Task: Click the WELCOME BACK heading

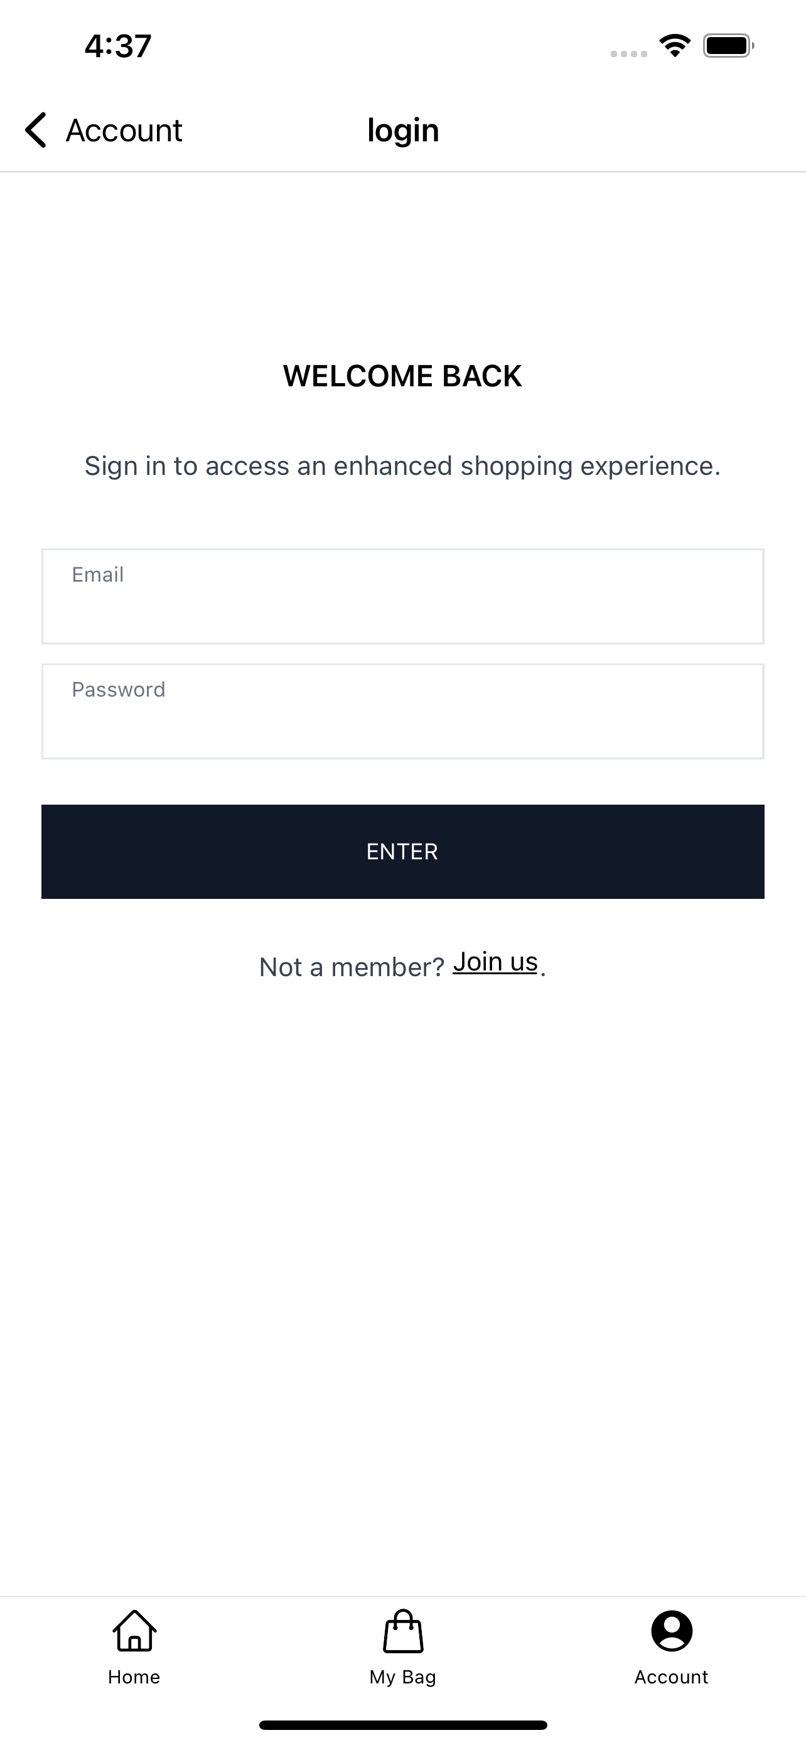Action: tap(402, 376)
